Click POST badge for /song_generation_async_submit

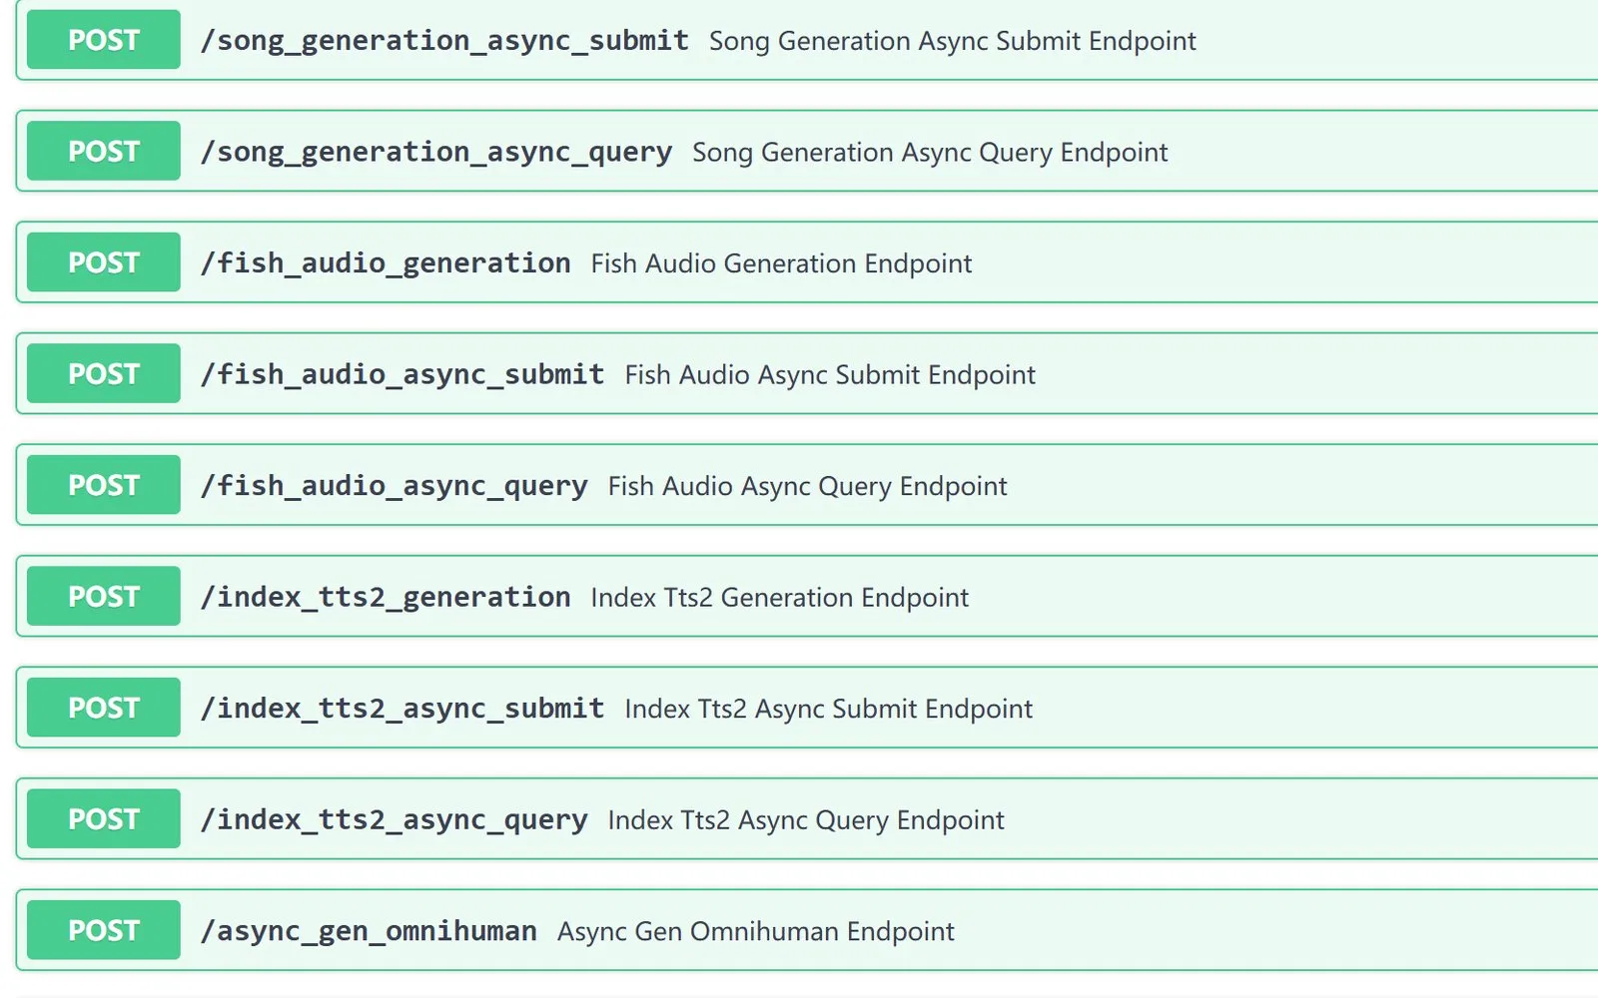pyautogui.click(x=104, y=40)
